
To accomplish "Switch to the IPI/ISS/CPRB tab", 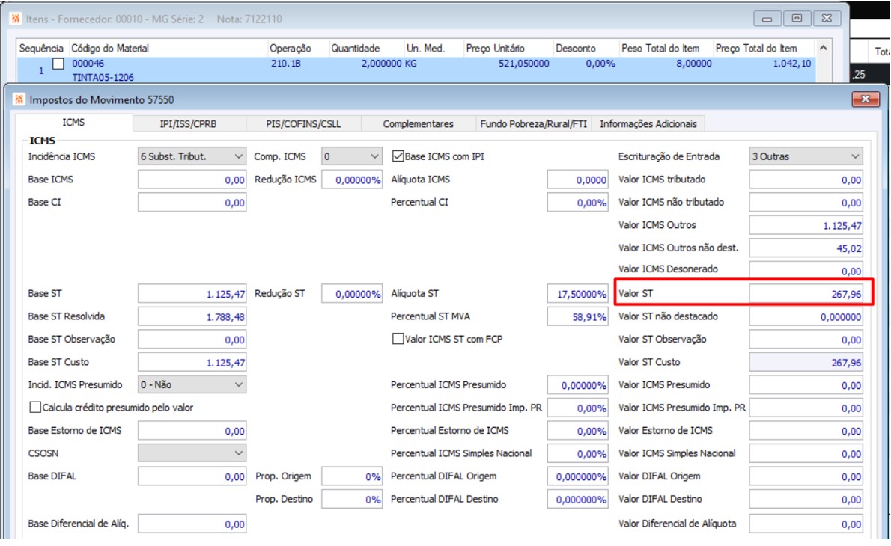I will coord(189,123).
